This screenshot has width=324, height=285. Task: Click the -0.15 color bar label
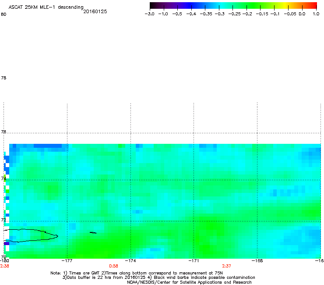[262, 14]
